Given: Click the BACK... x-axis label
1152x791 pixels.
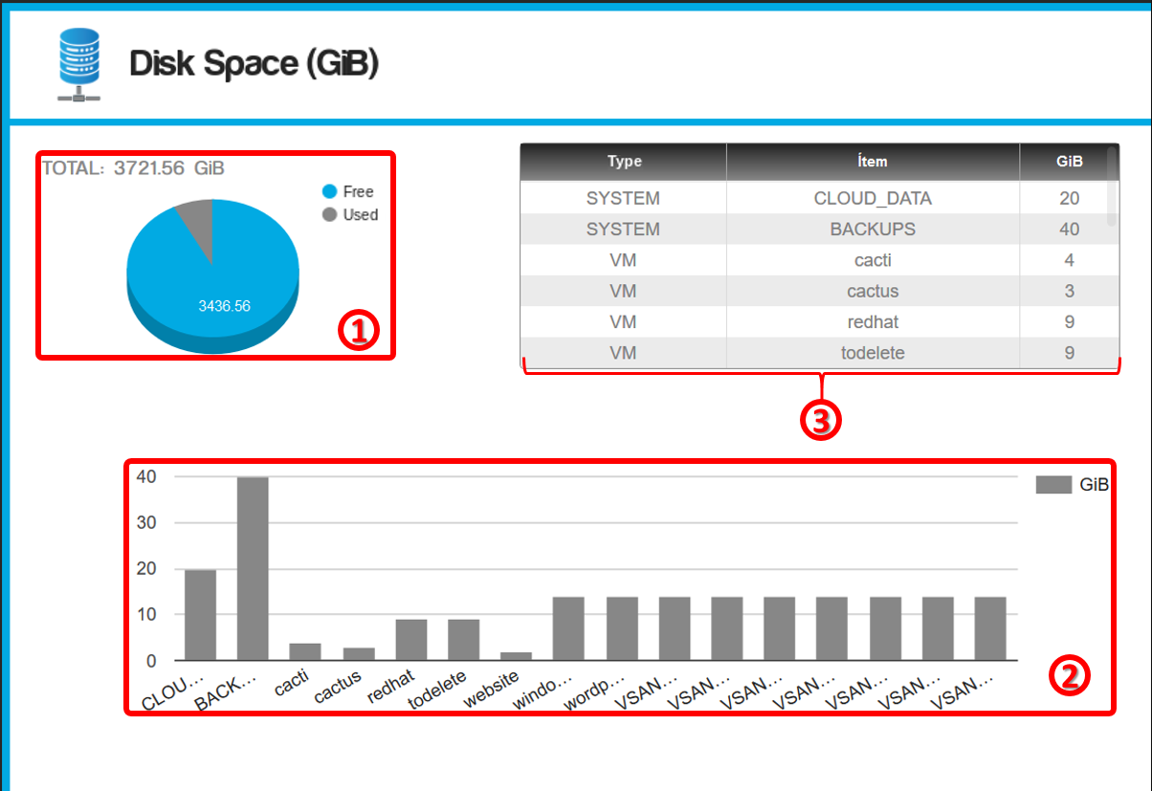Looking at the screenshot, I should (226, 690).
